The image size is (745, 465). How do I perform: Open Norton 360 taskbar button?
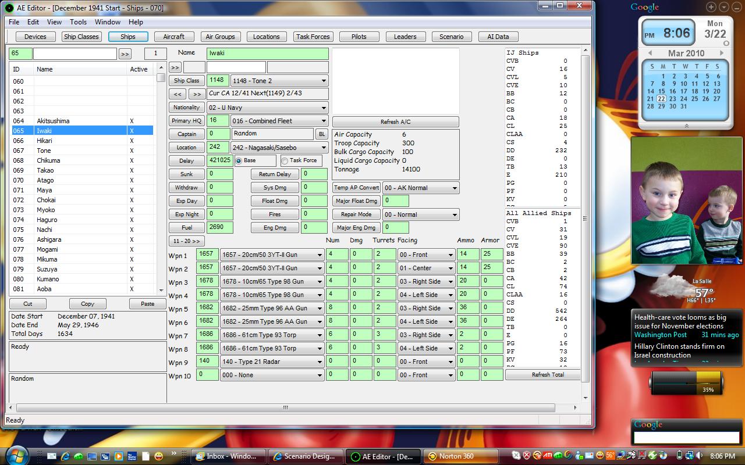pyautogui.click(x=460, y=456)
